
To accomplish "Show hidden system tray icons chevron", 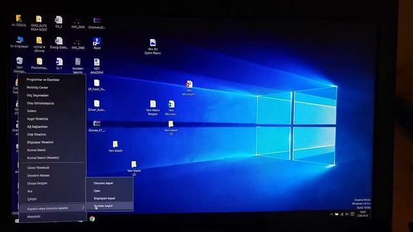I will [331, 215].
